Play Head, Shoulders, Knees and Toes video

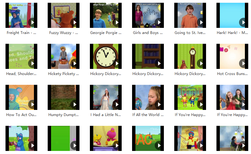(x=32, y=63)
